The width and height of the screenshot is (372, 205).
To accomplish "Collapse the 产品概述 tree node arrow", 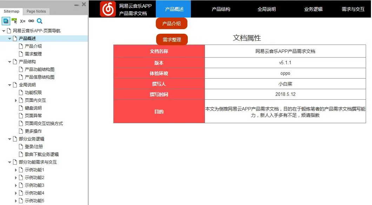I will point(9,39).
